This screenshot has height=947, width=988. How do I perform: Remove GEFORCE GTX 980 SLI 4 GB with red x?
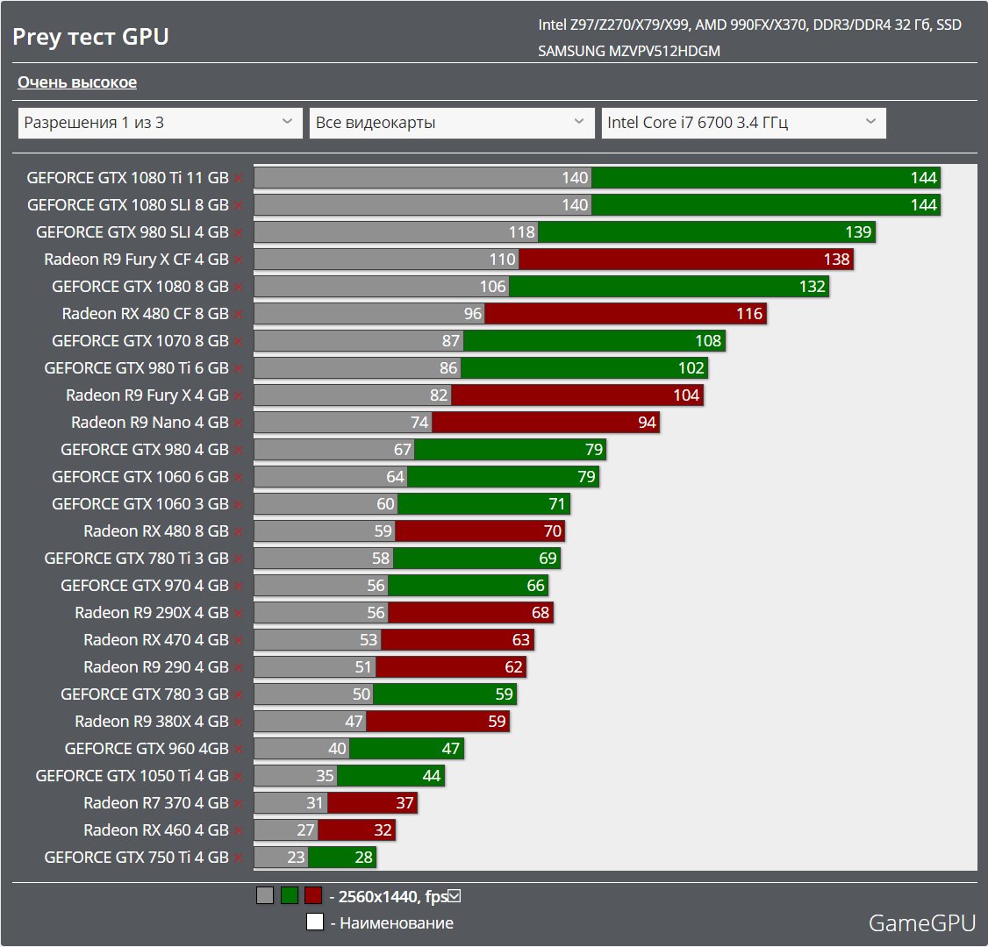tap(238, 233)
